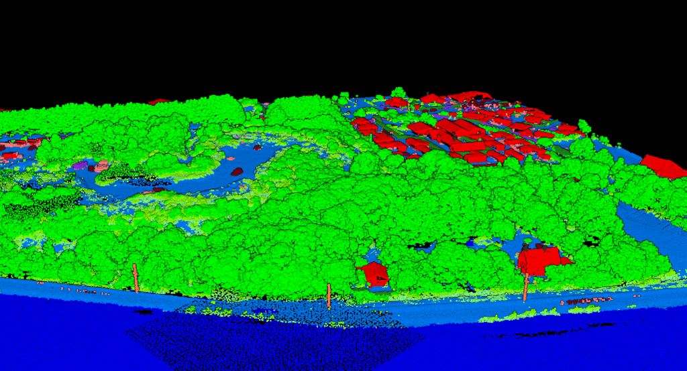Viewport: 687px width, 371px height.
Task: Click the pink object beside the purple one
Action: (101, 165)
